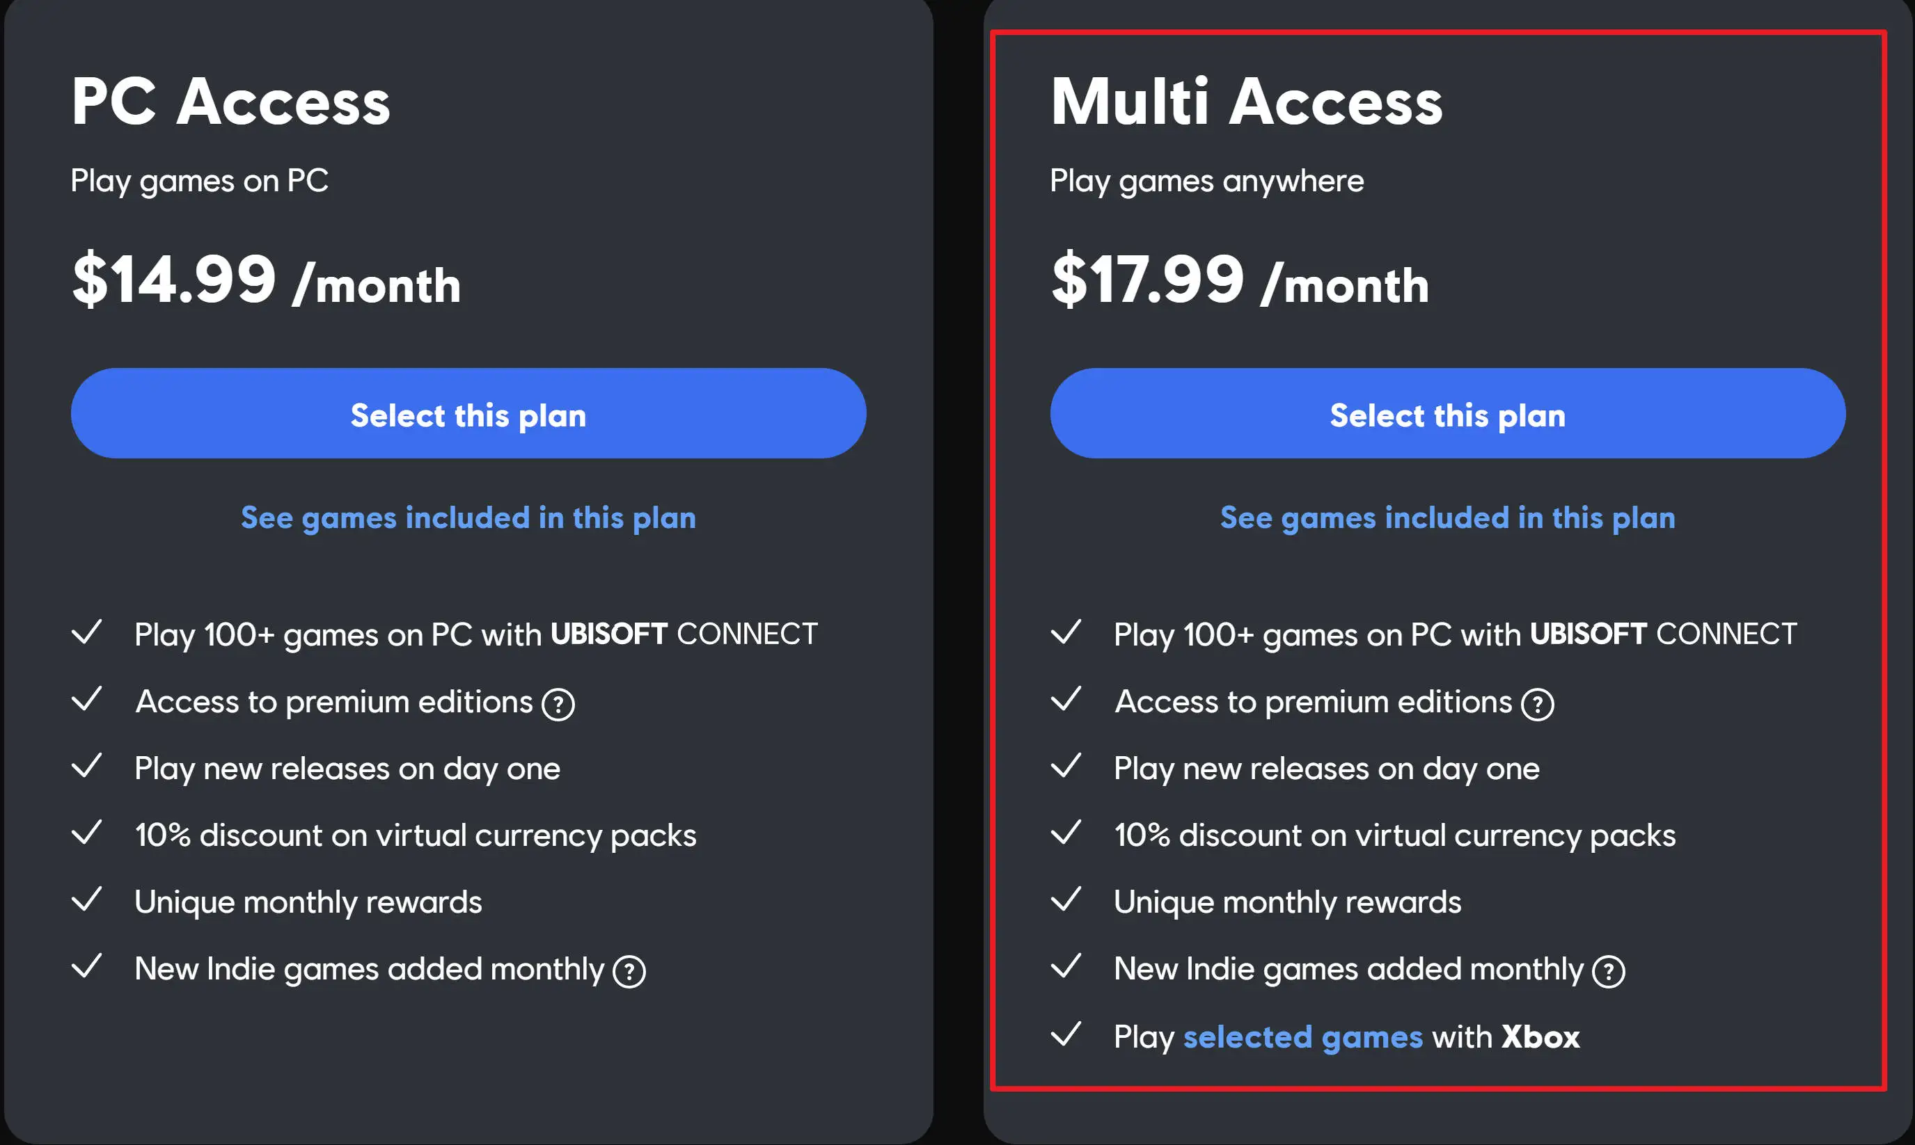This screenshot has width=1915, height=1145.
Task: Click checkmark beside PC Access virtual currency discount
Action: pyautogui.click(x=89, y=833)
